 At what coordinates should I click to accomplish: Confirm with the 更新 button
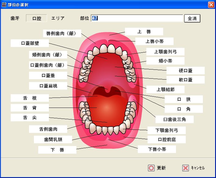pyautogui.click(x=157, y=168)
